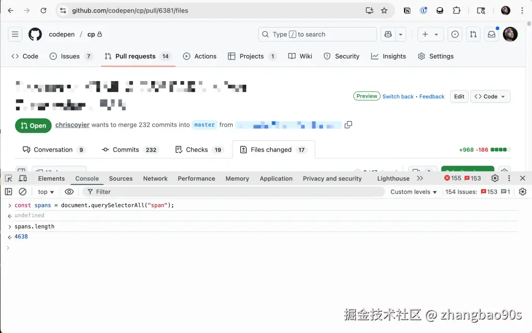Clear the console

(x=22, y=192)
